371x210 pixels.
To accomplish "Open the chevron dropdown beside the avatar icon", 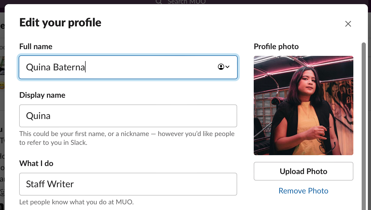I will tap(228, 67).
